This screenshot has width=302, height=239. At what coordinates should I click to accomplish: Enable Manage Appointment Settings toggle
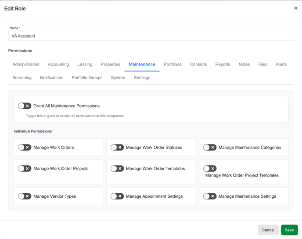tap(117, 196)
